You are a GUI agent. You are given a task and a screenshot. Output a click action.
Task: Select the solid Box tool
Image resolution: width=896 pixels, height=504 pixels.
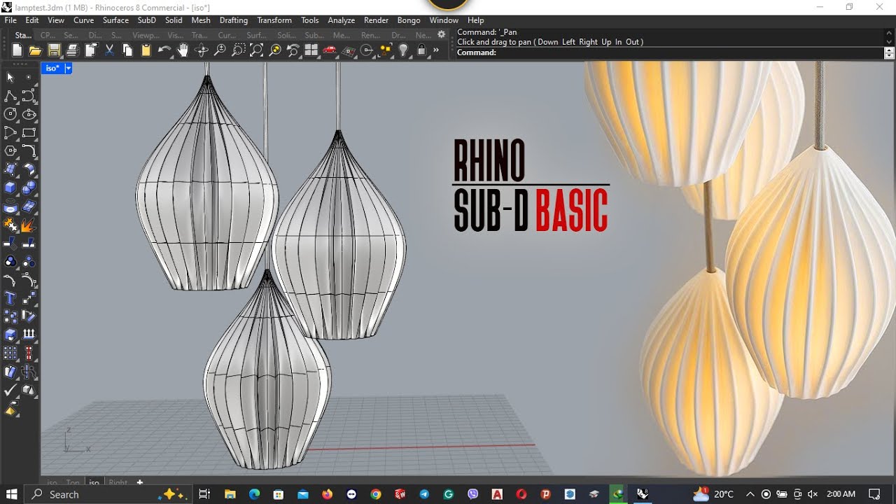[x=10, y=188]
